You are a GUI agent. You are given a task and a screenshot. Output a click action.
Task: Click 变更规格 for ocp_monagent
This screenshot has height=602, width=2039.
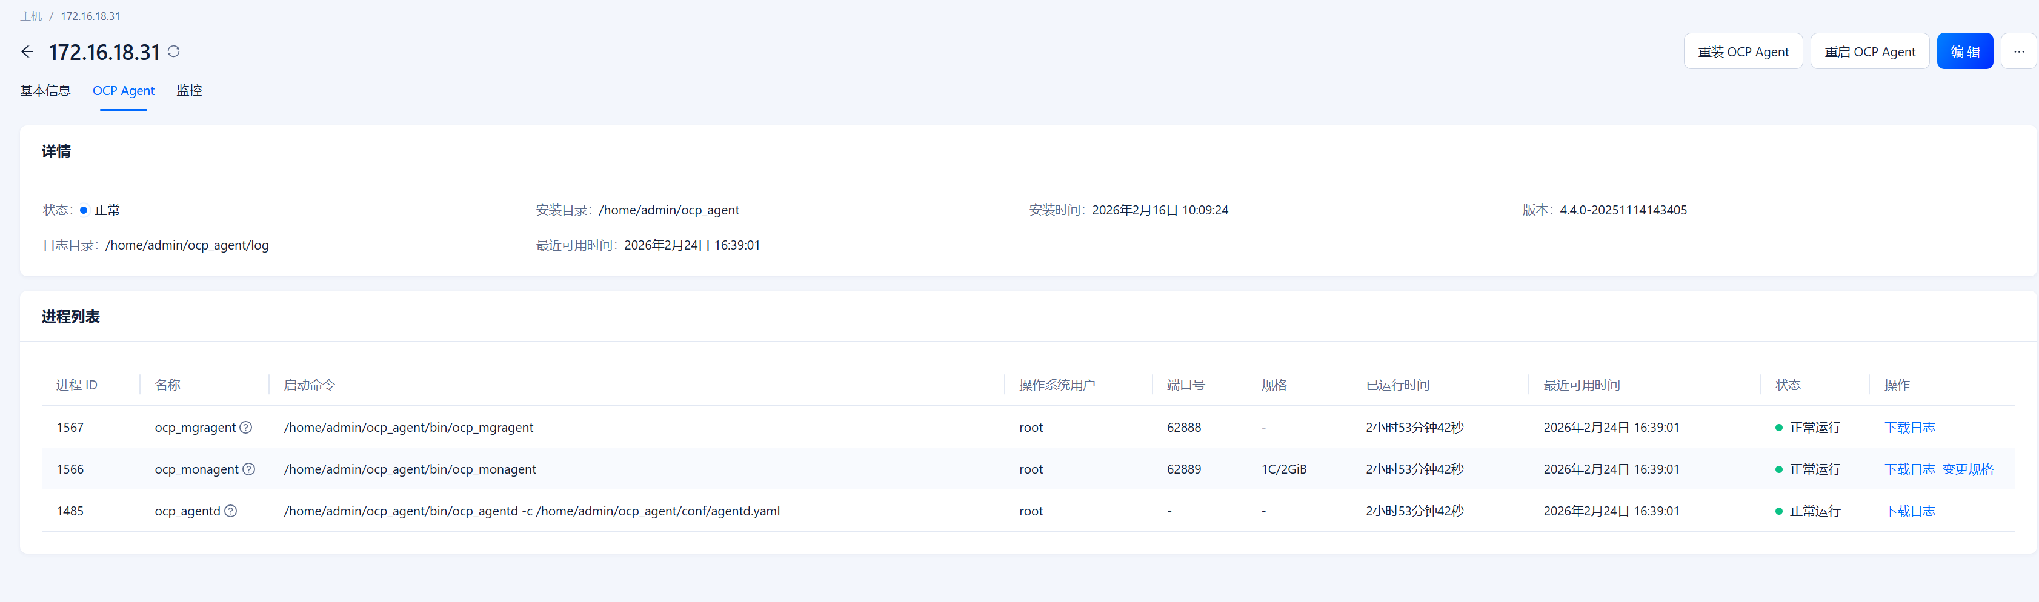1967,469
